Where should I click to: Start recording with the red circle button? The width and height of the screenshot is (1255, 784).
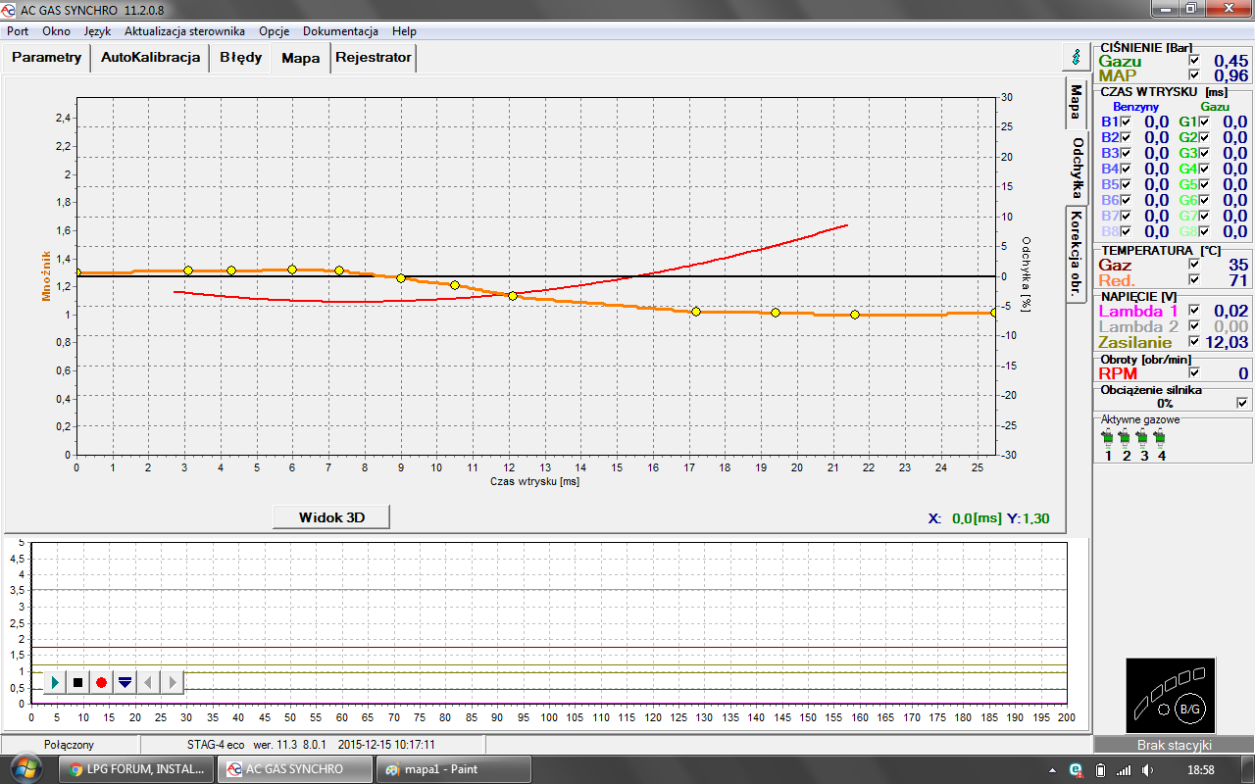point(101,682)
